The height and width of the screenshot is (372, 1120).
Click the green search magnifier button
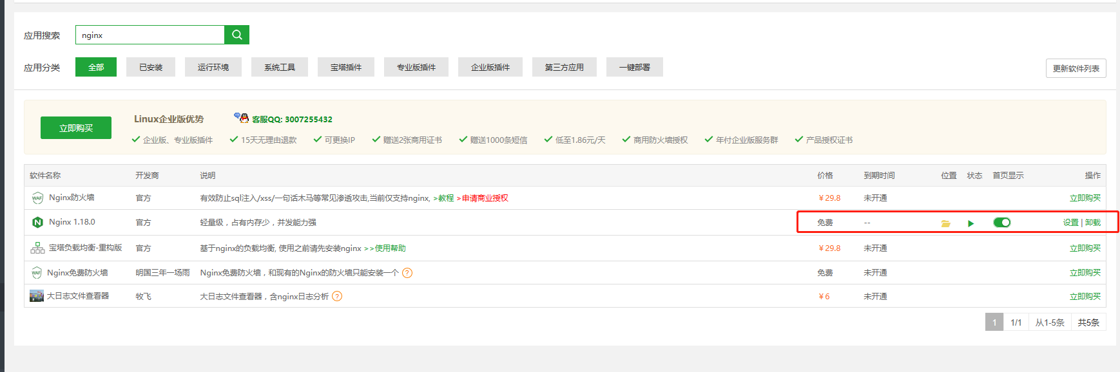(237, 35)
